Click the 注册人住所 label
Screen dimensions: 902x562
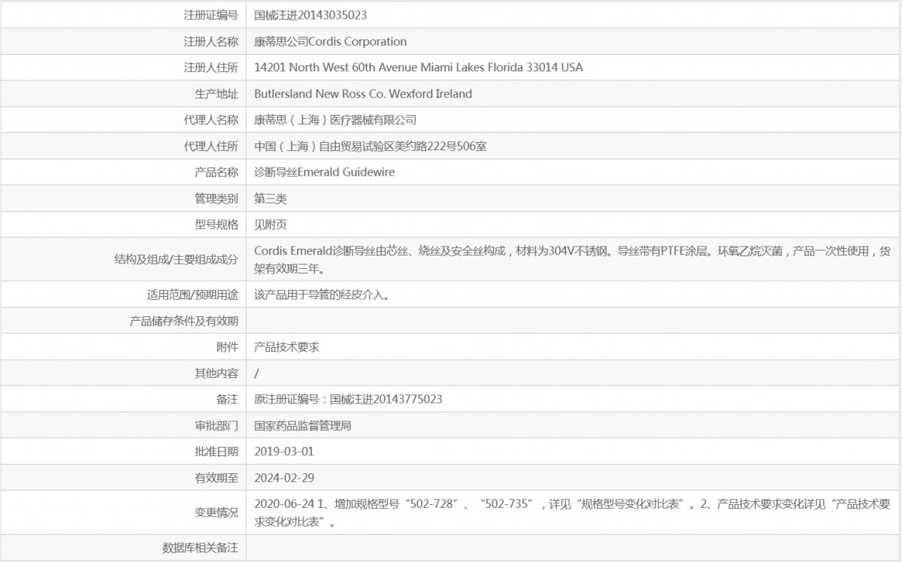(211, 68)
